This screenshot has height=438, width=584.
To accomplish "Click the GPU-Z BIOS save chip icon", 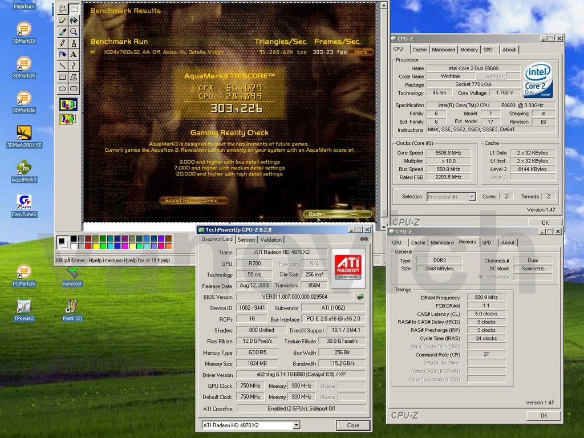I will click(360, 297).
